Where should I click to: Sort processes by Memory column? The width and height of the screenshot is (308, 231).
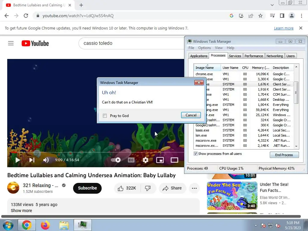[x=261, y=68]
